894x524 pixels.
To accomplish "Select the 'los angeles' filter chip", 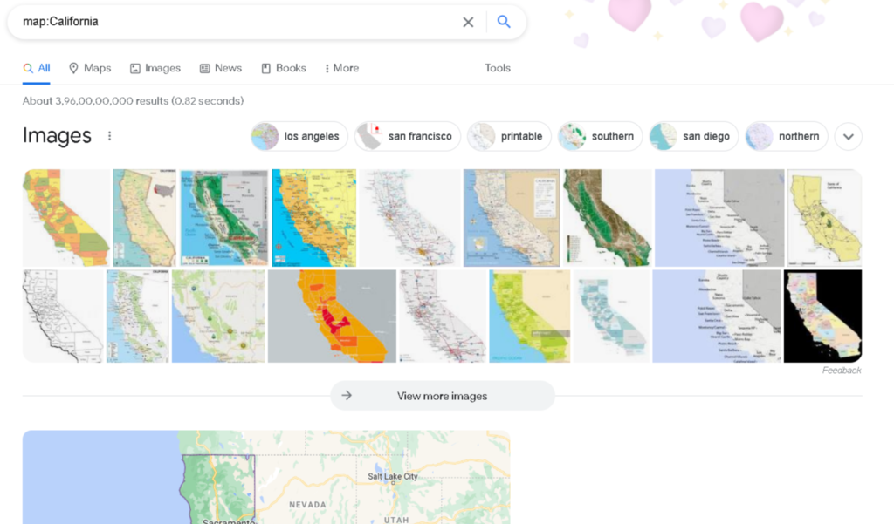I will (x=298, y=136).
